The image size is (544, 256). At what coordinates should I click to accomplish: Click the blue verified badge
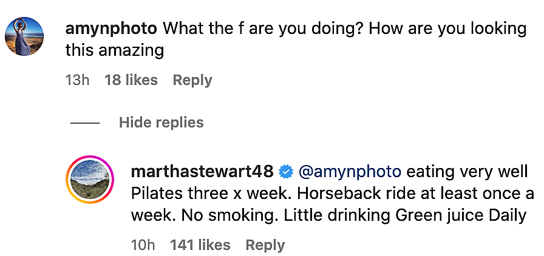[x=285, y=172]
